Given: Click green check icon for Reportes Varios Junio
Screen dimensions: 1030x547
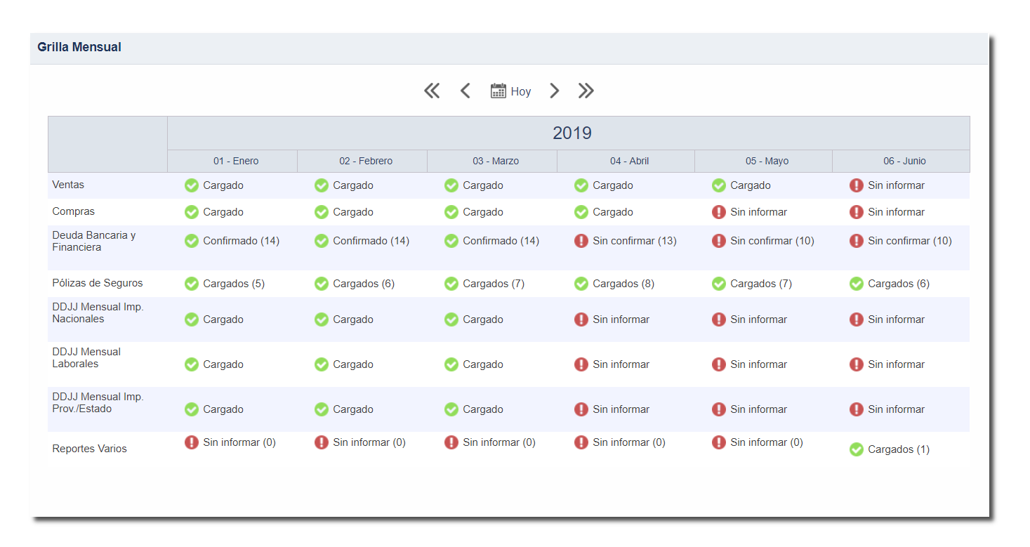Looking at the screenshot, I should [x=856, y=449].
